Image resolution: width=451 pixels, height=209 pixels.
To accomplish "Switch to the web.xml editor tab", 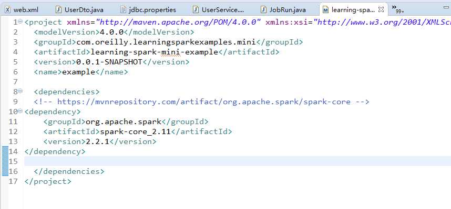I will point(22,10).
